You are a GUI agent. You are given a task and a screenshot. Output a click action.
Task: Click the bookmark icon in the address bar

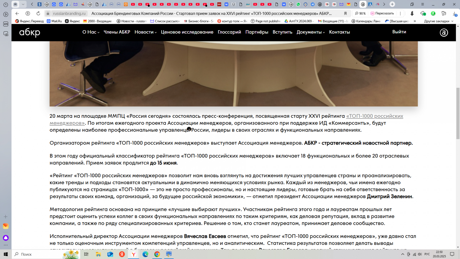pyautogui.click(x=345, y=14)
